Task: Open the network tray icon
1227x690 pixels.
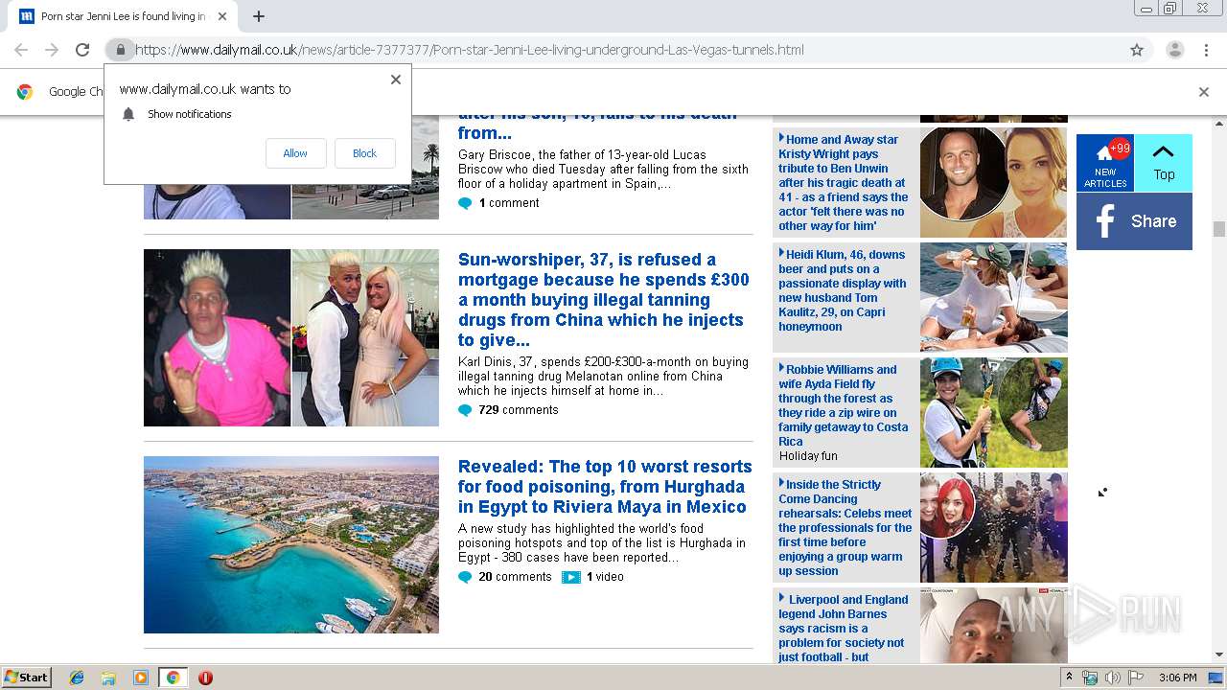Action: pyautogui.click(x=1090, y=678)
